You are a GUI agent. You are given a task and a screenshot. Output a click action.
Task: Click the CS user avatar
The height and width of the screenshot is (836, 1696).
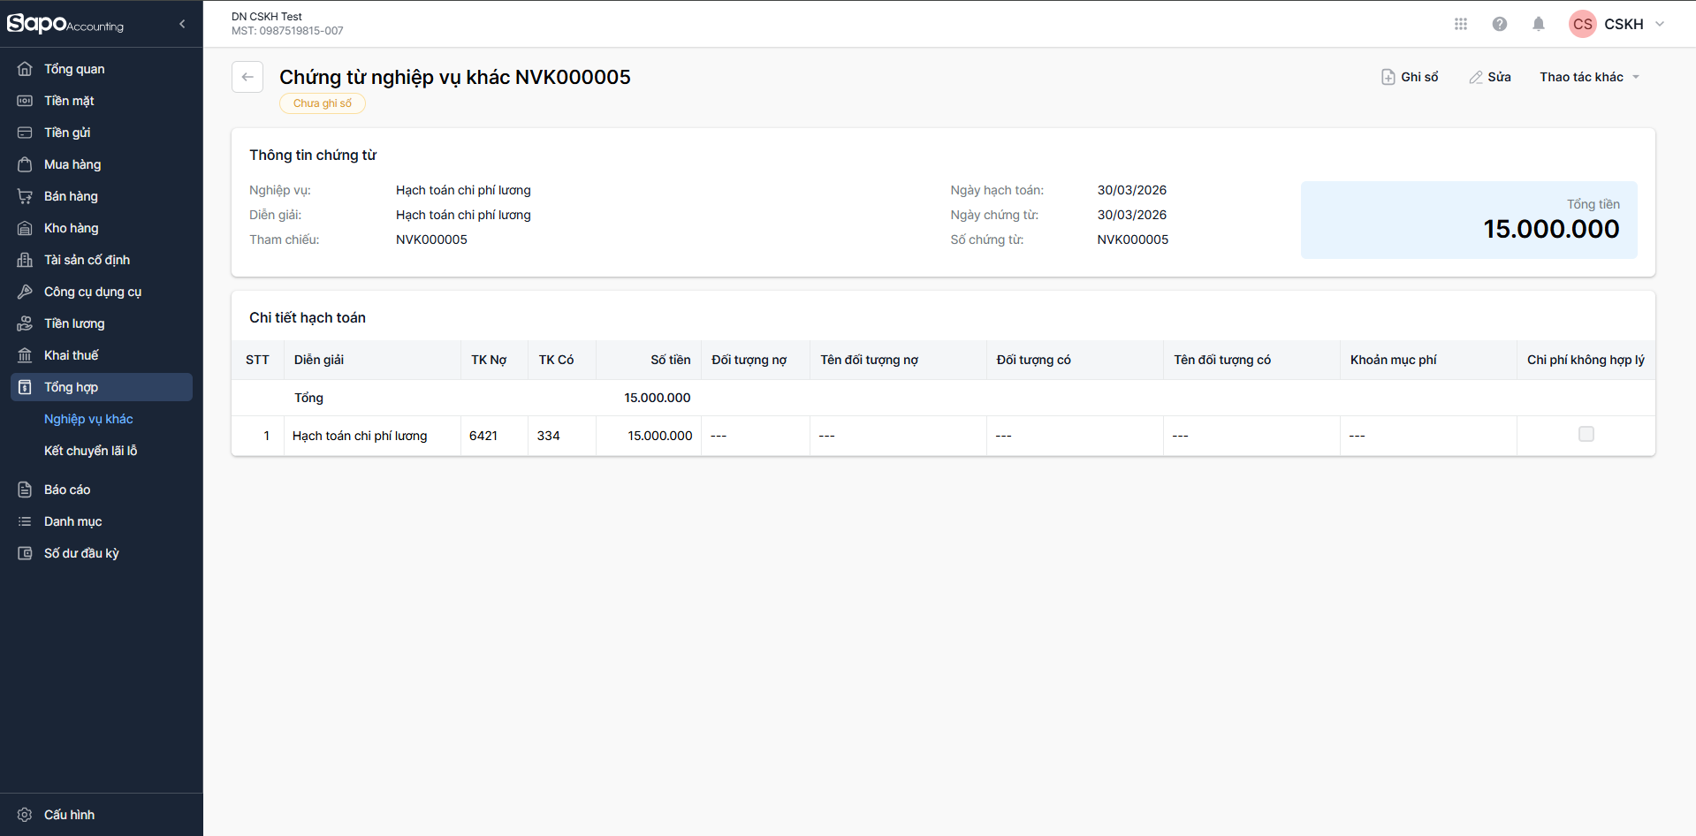pos(1583,24)
